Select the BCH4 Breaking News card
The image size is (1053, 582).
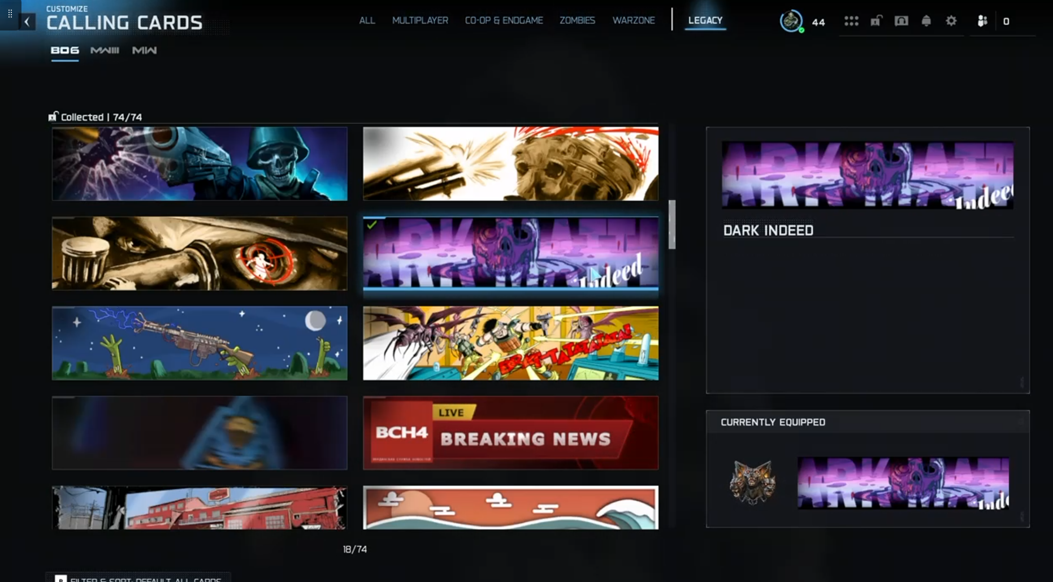(x=510, y=433)
